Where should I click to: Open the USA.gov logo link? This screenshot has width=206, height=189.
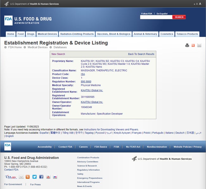click(x=11, y=177)
